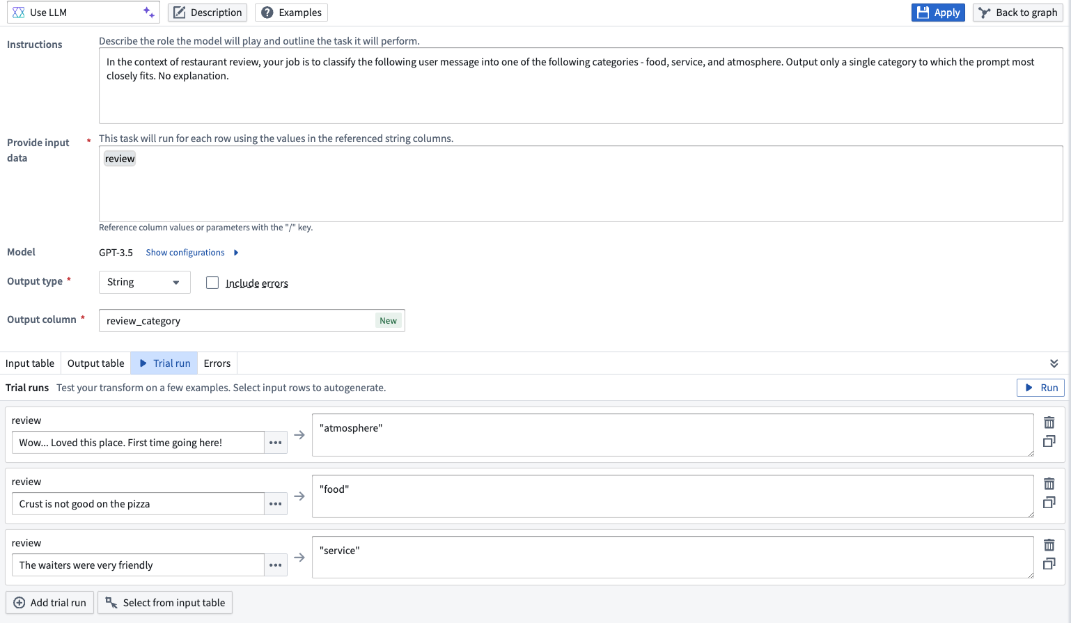Screen dimensions: 1071x623
Task: Click the Apply button
Action: (x=938, y=13)
